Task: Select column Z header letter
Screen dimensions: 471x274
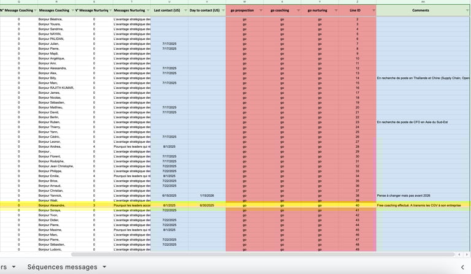Action: coord(357,2)
